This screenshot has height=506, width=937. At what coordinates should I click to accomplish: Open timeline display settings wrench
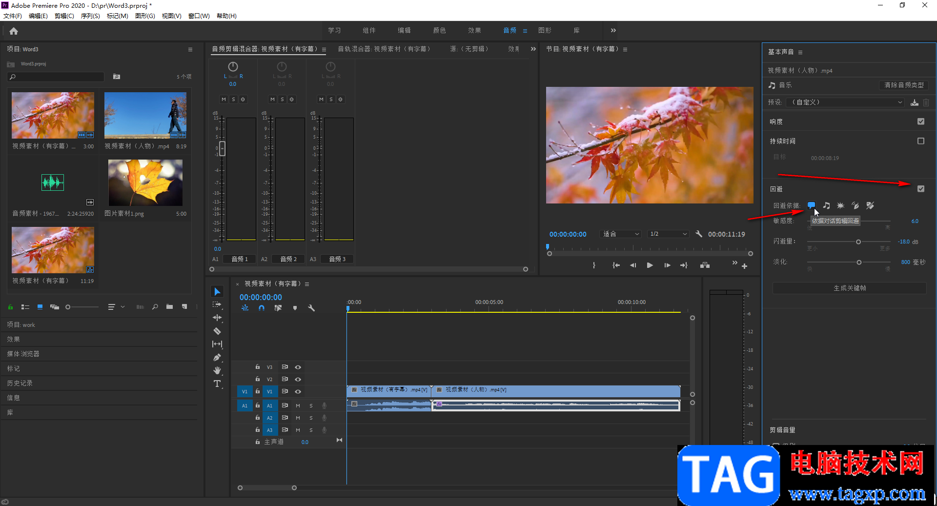point(311,308)
